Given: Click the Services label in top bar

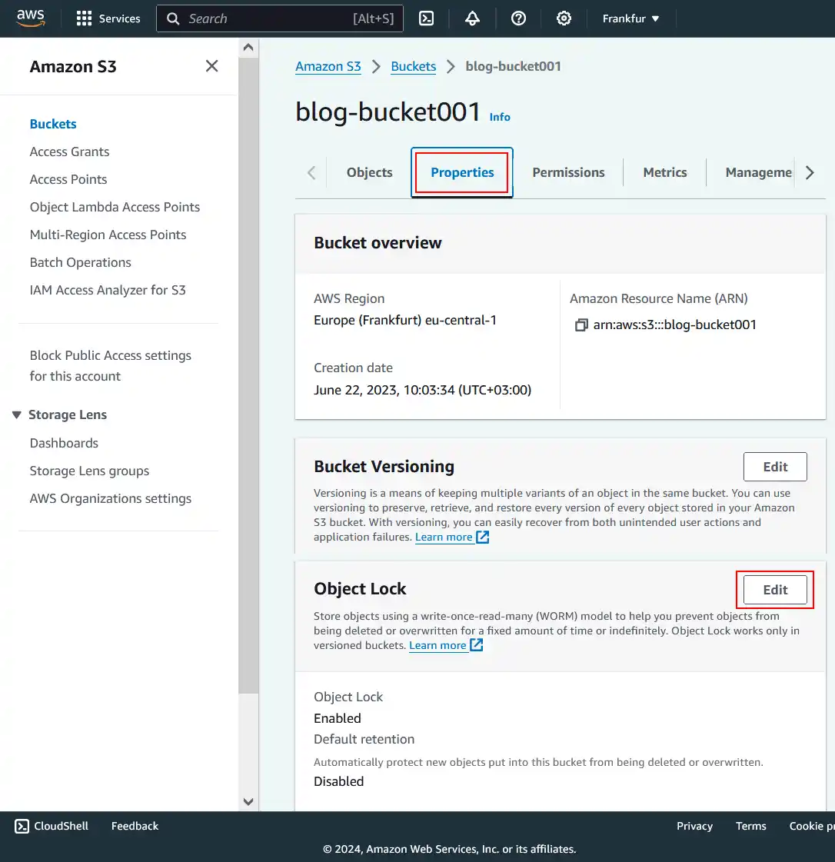Looking at the screenshot, I should (119, 18).
